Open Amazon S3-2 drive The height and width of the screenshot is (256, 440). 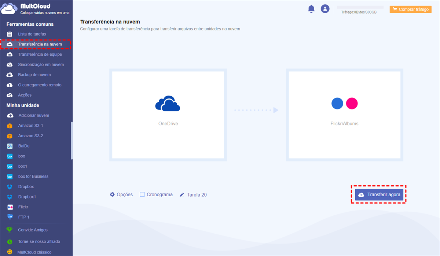coord(30,136)
